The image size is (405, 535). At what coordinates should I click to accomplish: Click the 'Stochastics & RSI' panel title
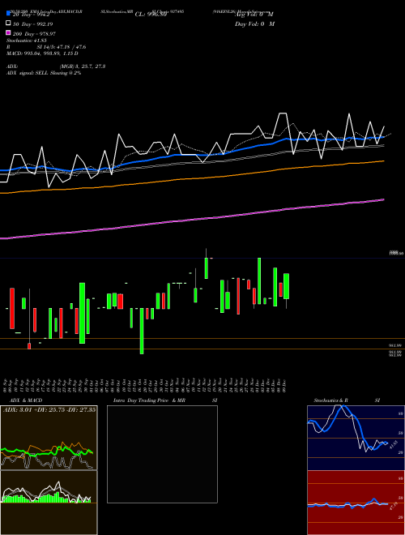[x=347, y=400]
